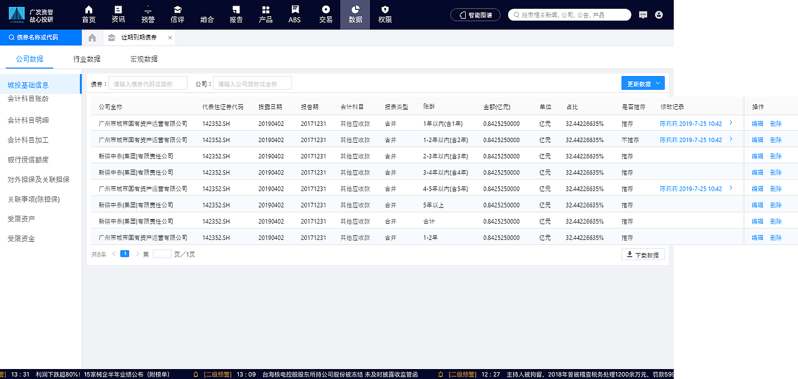Open 智能图谱 button
Viewport: 798px width, 379px height.
pyautogui.click(x=475, y=14)
